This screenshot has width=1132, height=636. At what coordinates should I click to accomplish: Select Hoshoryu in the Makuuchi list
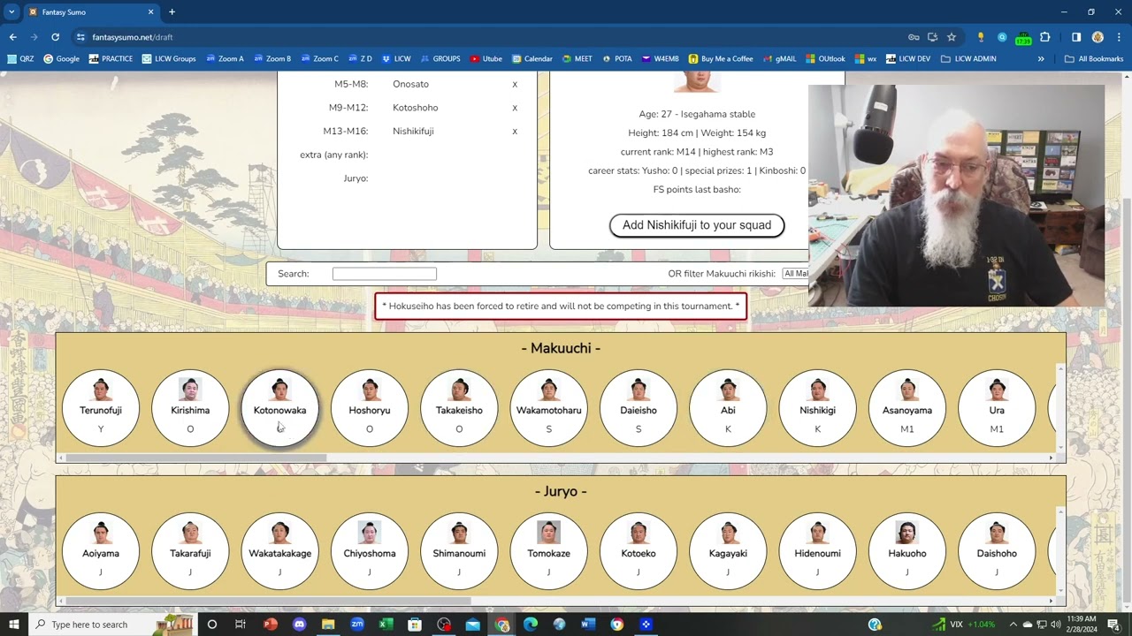point(370,407)
